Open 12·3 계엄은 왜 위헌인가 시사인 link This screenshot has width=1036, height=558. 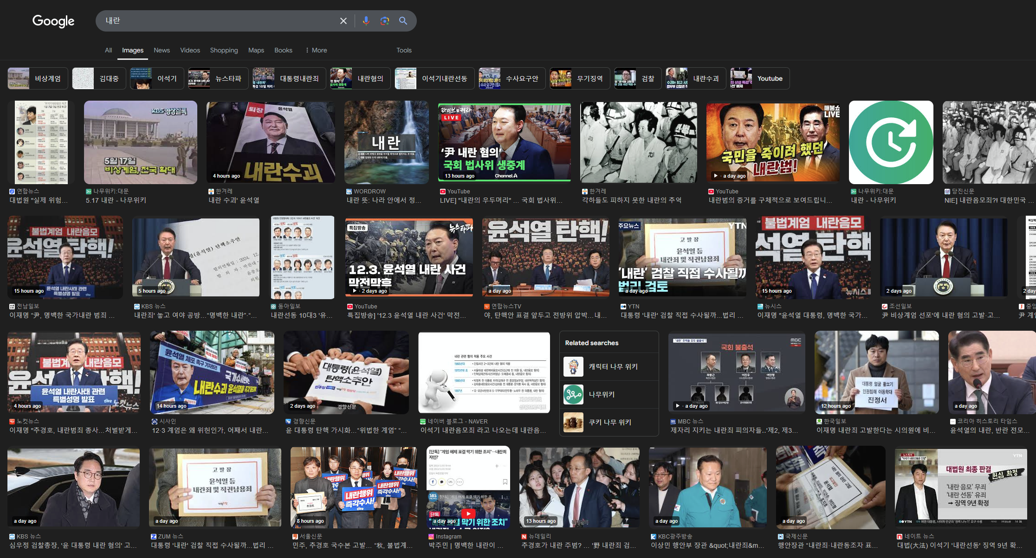(210, 430)
